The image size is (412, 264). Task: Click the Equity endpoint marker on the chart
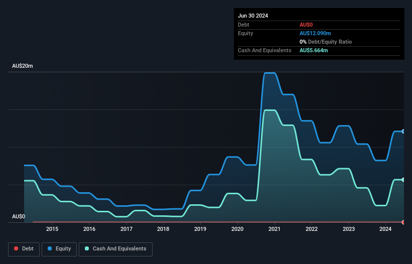tap(403, 131)
